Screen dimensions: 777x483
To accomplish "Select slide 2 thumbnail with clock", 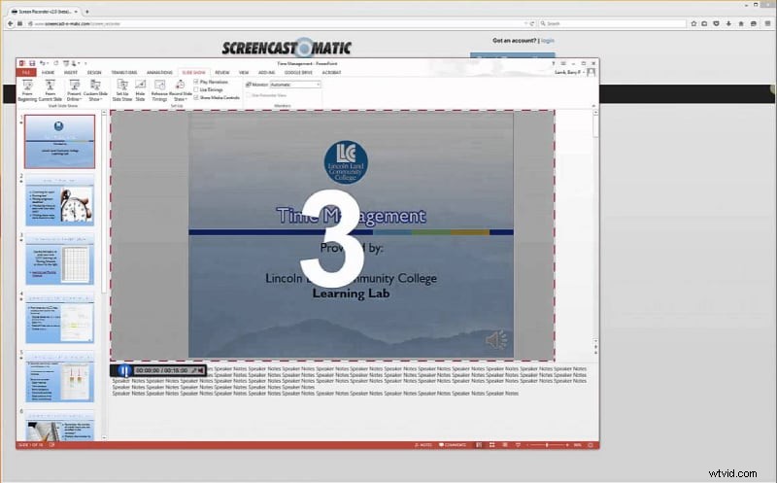I will (x=59, y=200).
